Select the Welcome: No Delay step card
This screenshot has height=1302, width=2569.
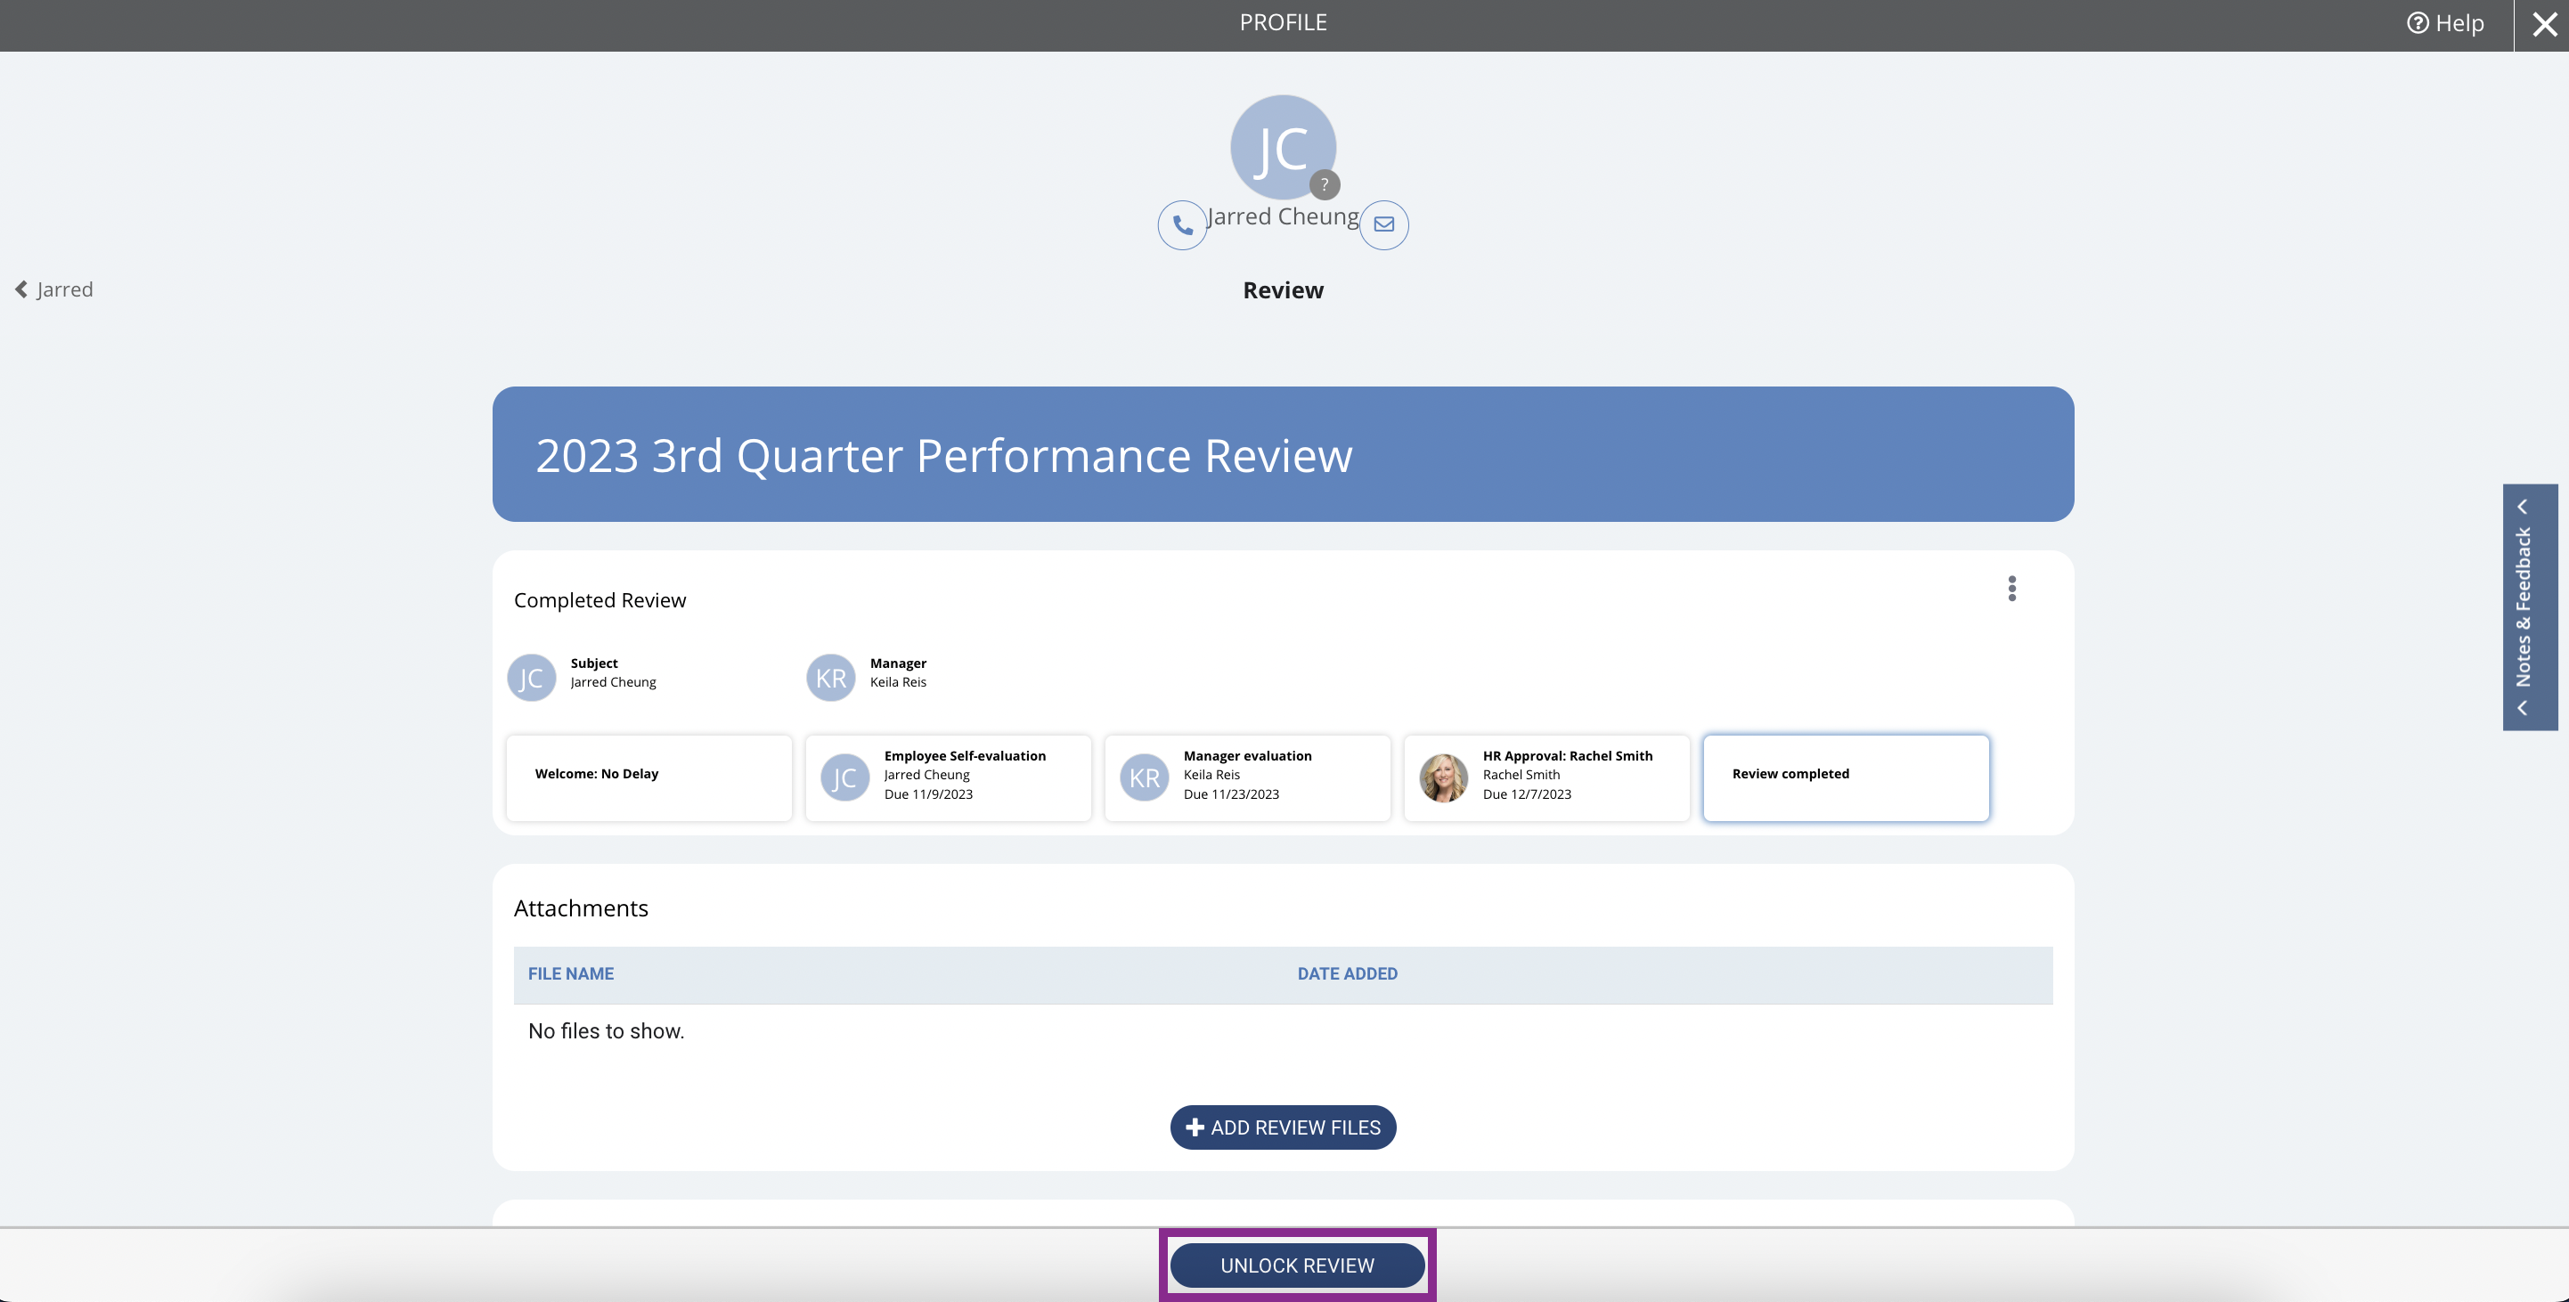649,777
